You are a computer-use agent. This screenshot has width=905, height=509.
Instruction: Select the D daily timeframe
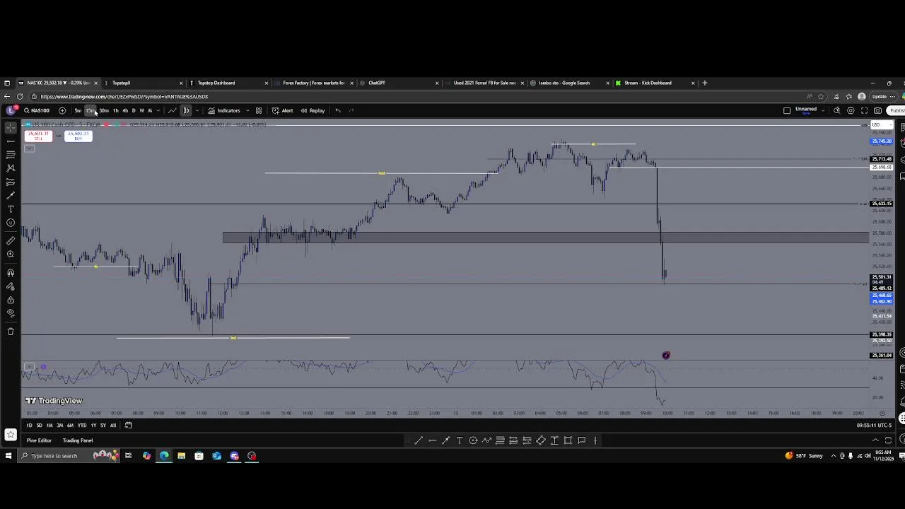pos(134,110)
